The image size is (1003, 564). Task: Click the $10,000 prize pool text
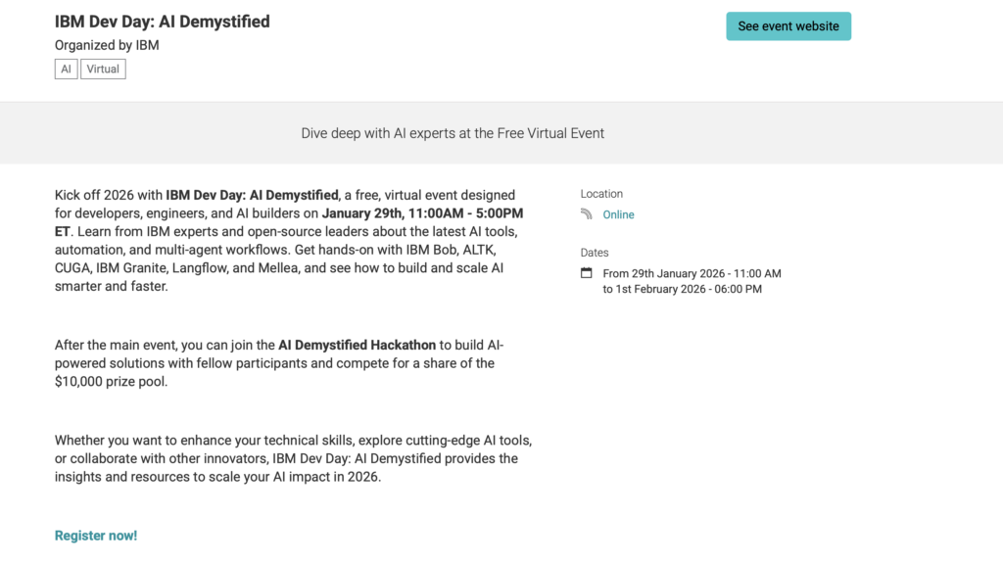(111, 382)
